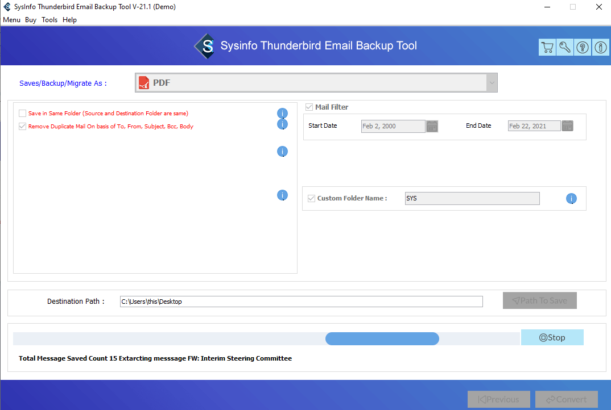The image size is (611, 410).
Task: Click info icon beside Remove Duplicate Mail
Action: coord(282,124)
